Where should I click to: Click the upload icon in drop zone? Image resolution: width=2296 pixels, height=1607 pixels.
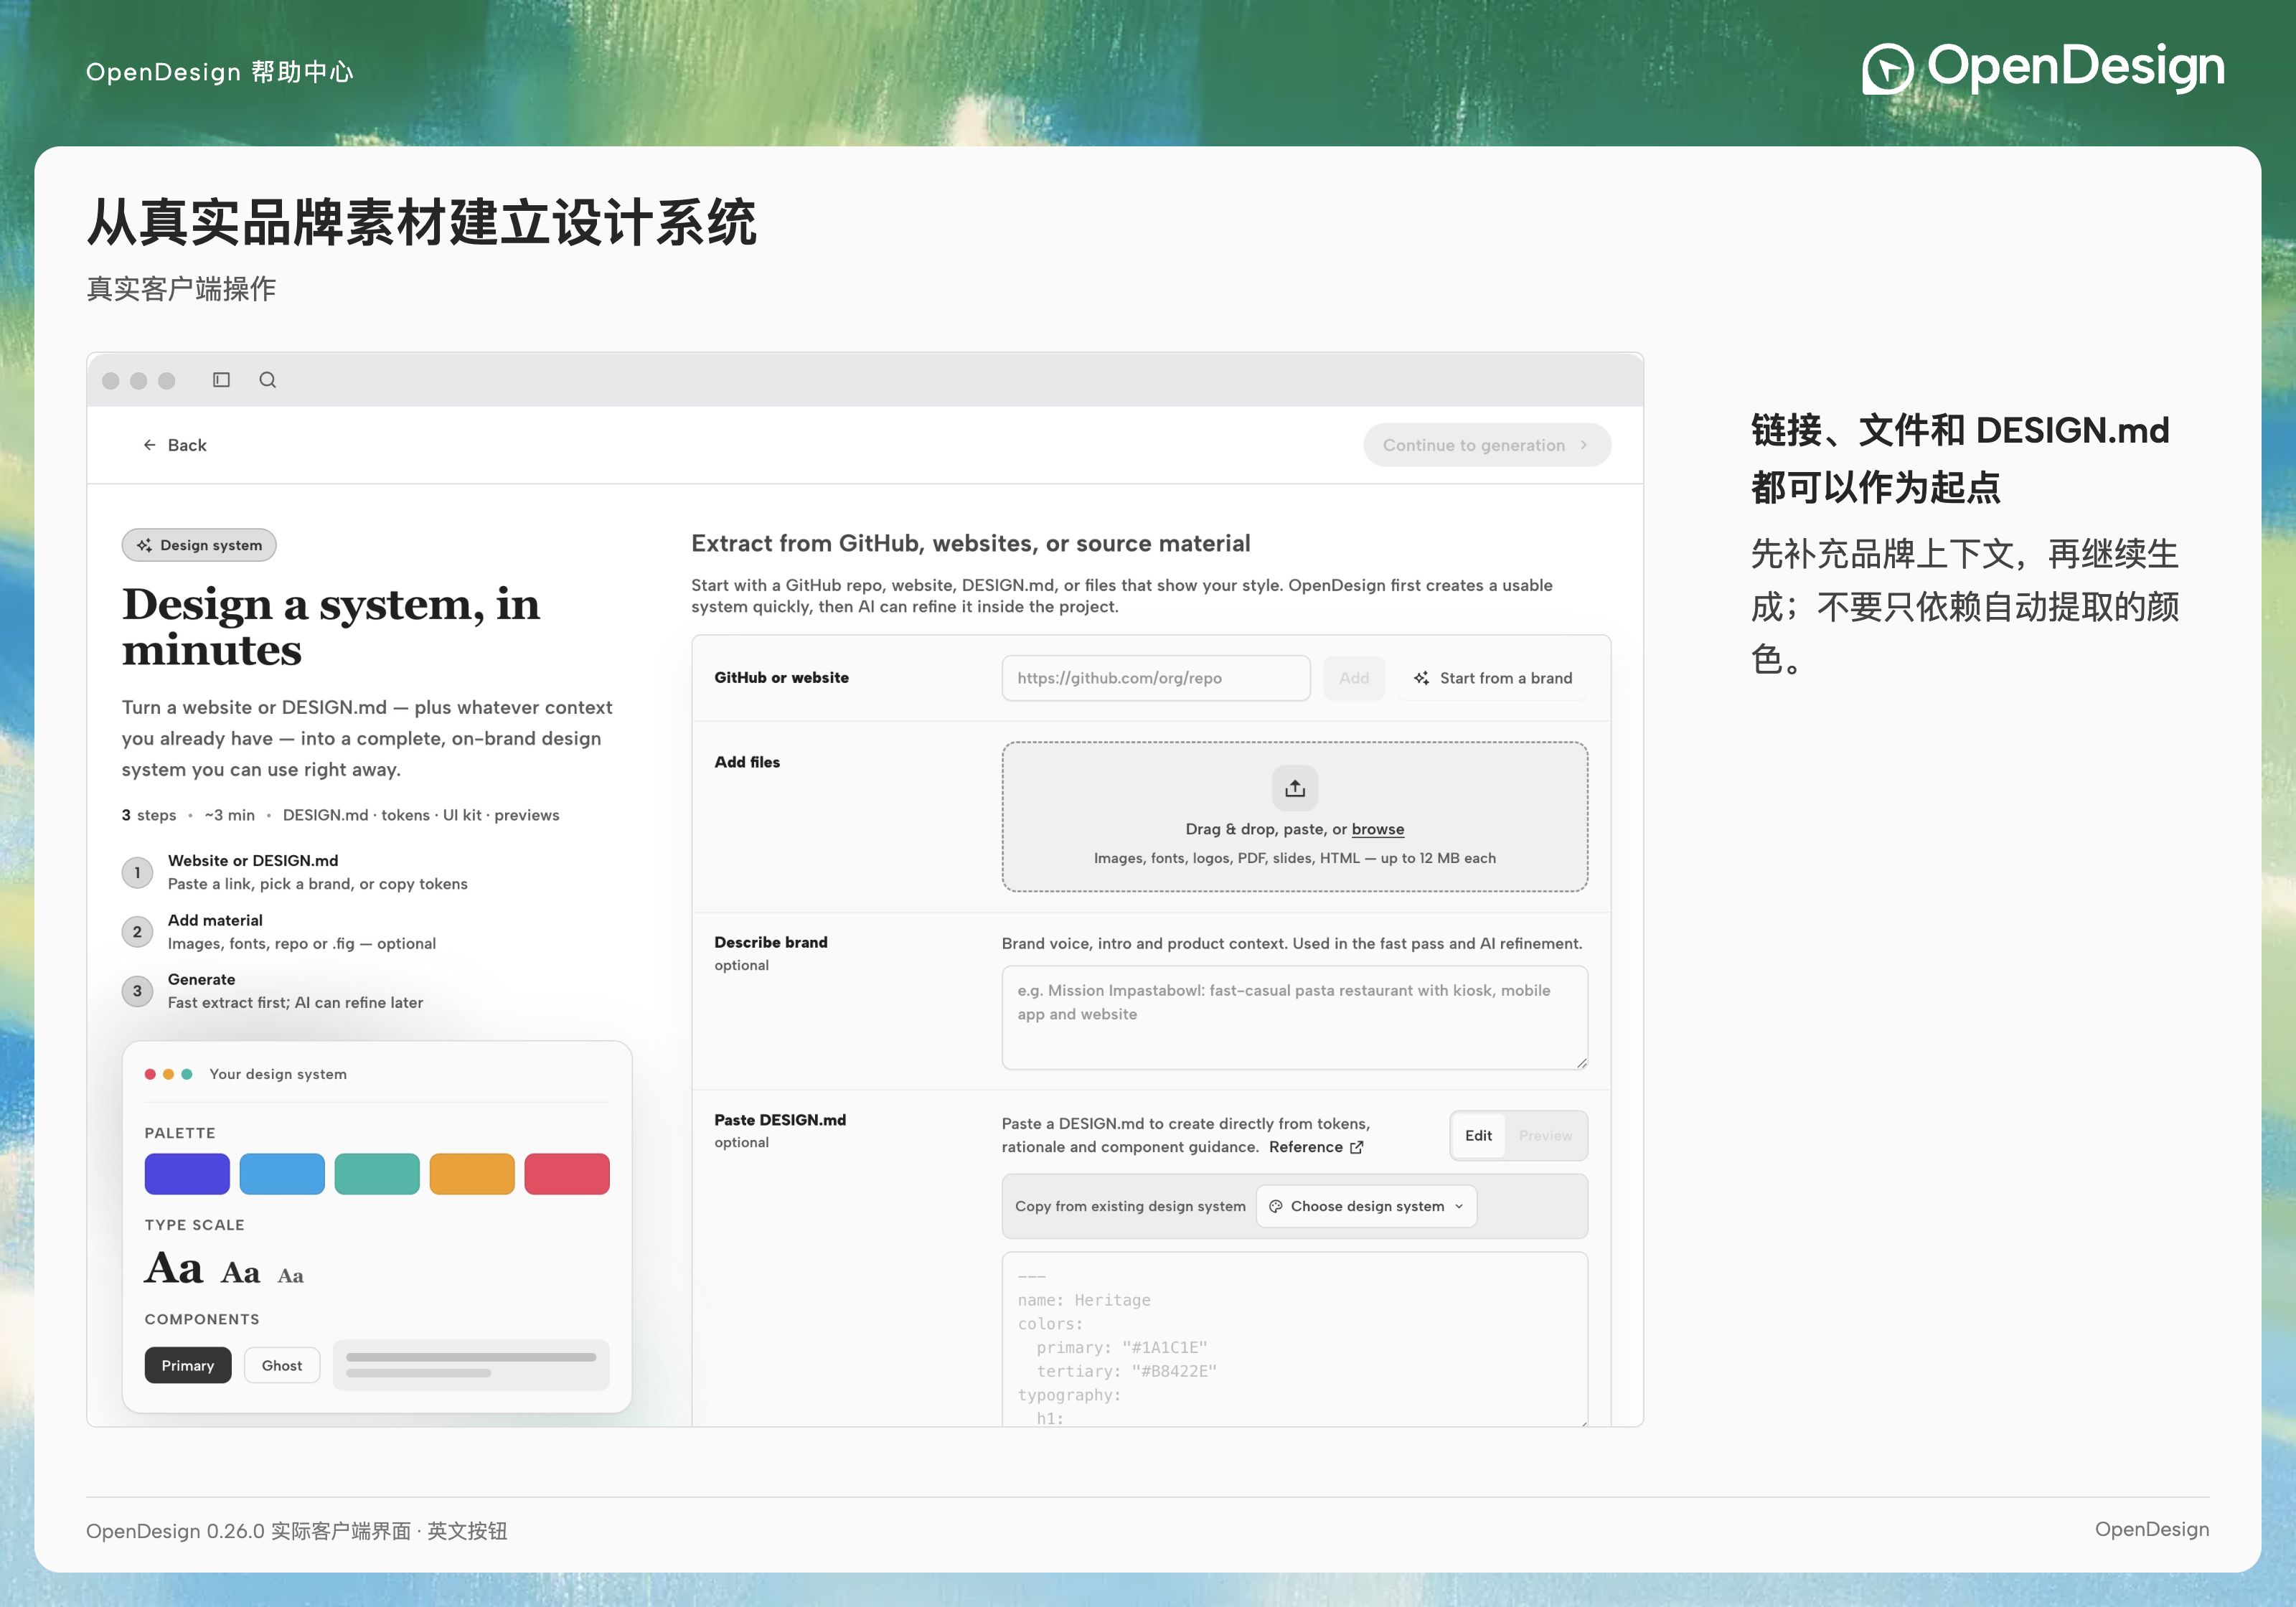pos(1295,788)
